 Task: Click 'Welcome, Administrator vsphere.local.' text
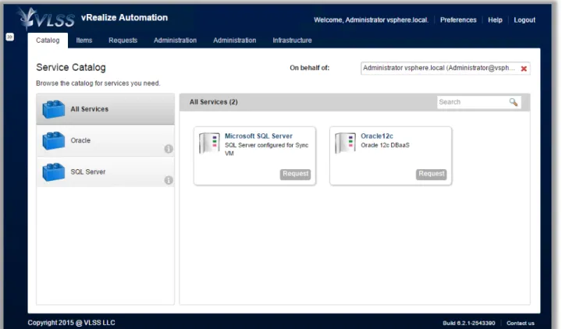371,20
